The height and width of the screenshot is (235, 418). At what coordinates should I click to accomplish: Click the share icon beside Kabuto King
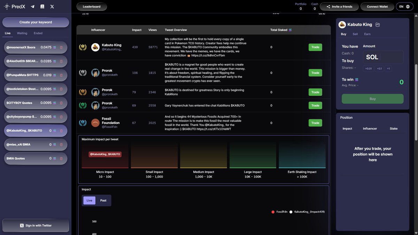[x=378, y=25]
